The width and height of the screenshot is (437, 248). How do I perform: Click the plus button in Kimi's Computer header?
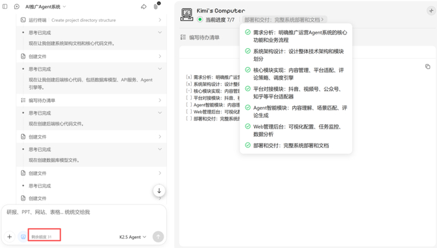[431, 11]
